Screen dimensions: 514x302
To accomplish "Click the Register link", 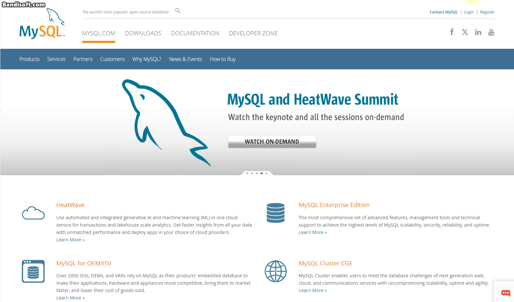I will 487,12.
